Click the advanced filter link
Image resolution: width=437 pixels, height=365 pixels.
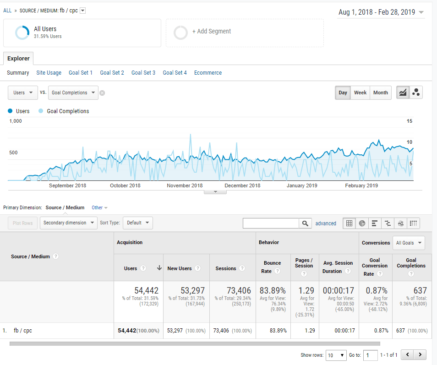tap(326, 223)
